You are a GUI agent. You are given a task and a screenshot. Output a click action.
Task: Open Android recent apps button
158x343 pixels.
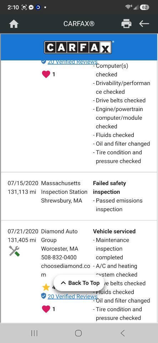34,333
